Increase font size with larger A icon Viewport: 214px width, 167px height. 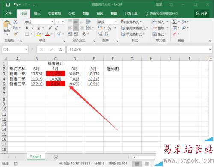click(x=50, y=28)
